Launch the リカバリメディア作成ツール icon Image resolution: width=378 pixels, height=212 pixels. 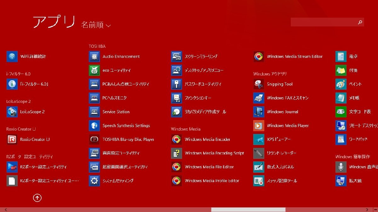[176, 112]
